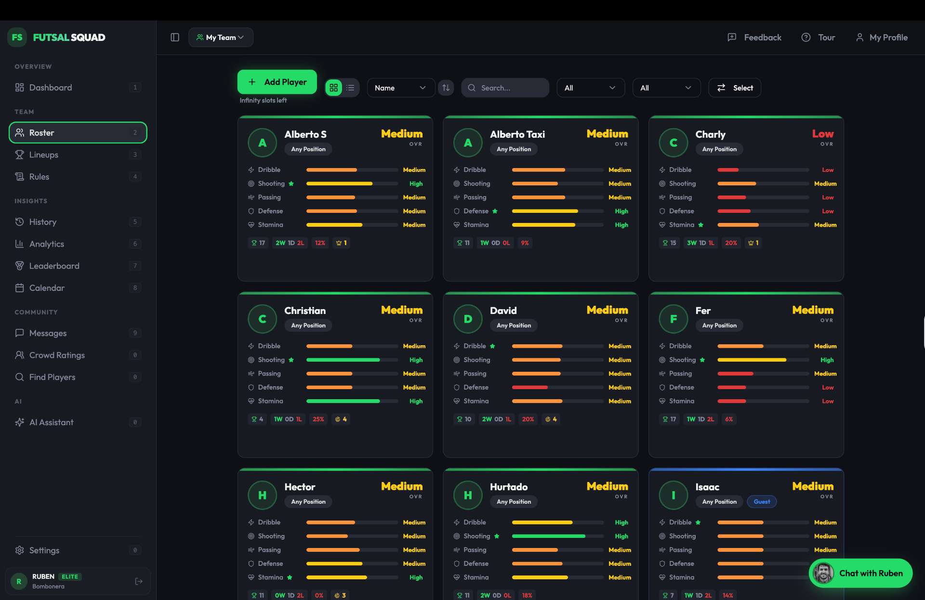This screenshot has width=925, height=600.
Task: Click the Hurtado player name
Action: point(509,487)
